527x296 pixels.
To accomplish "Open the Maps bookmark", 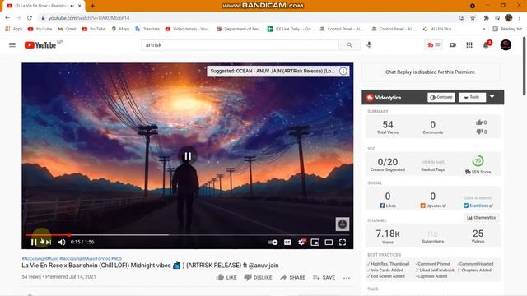I will [x=120, y=30].
